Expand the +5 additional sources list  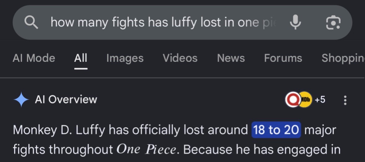tap(320, 100)
